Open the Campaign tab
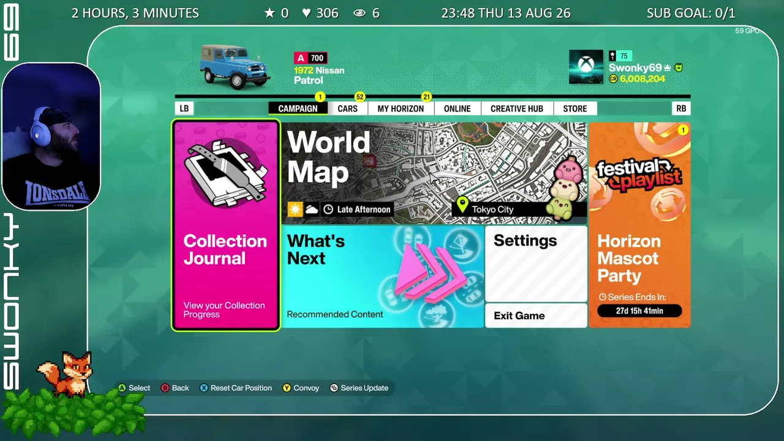Viewport: 784px width, 441px height. click(x=298, y=108)
